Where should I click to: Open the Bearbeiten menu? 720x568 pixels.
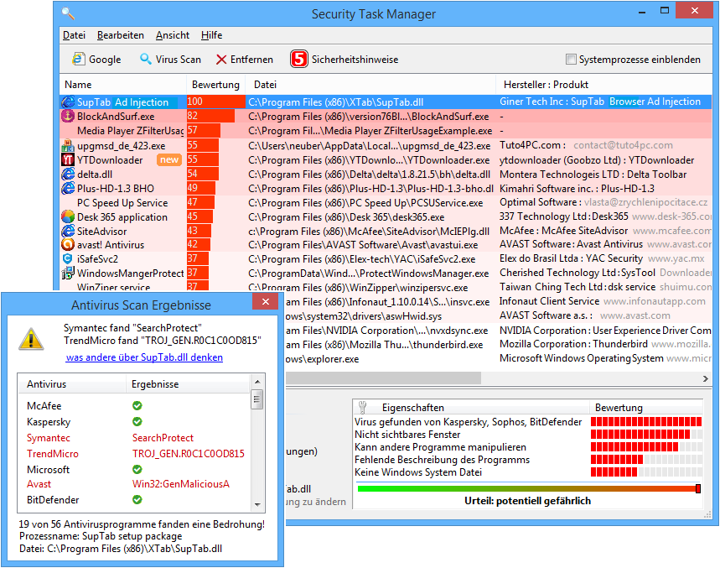point(120,35)
